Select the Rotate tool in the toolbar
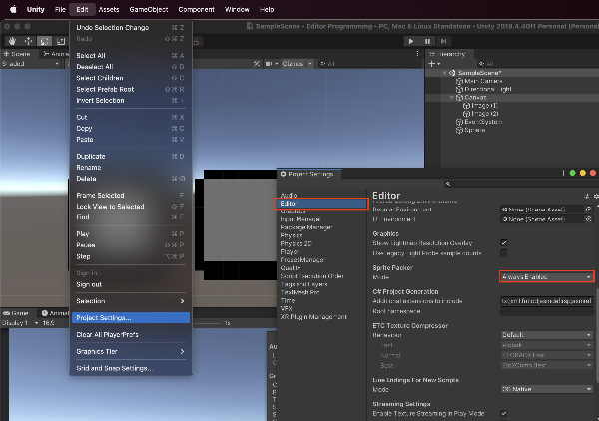 pyautogui.click(x=44, y=41)
